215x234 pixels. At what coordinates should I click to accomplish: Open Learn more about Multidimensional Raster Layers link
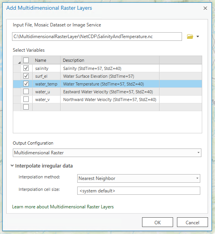click(x=63, y=207)
